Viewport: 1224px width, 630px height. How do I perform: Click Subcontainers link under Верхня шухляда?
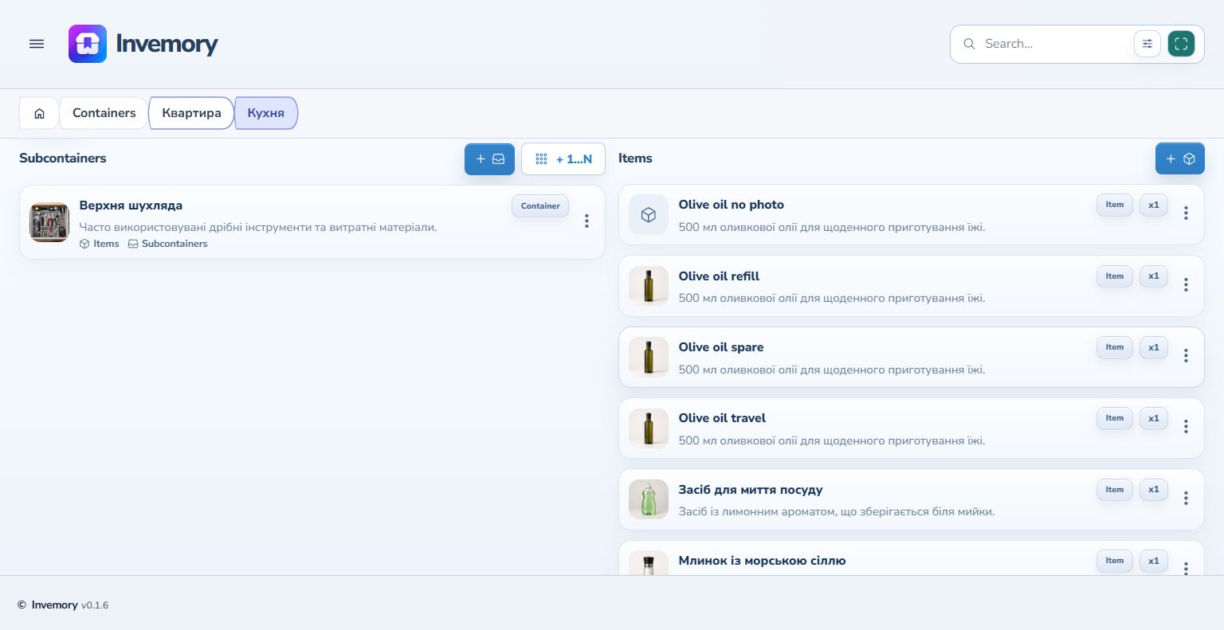point(168,244)
